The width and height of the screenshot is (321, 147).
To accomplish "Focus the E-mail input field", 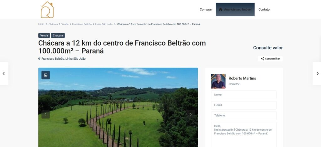I will tap(244, 105).
